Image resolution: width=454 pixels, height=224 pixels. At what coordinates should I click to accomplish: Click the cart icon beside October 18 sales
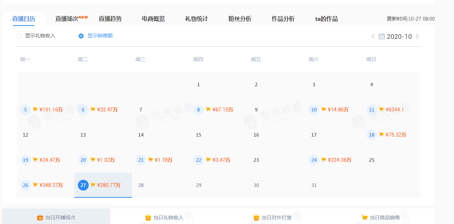(381, 134)
